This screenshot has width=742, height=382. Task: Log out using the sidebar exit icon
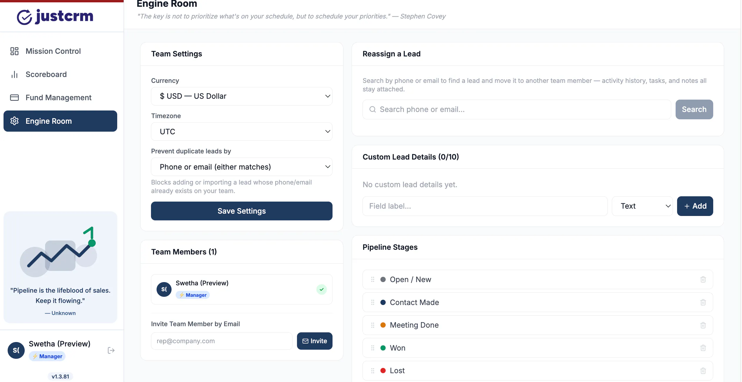(111, 350)
